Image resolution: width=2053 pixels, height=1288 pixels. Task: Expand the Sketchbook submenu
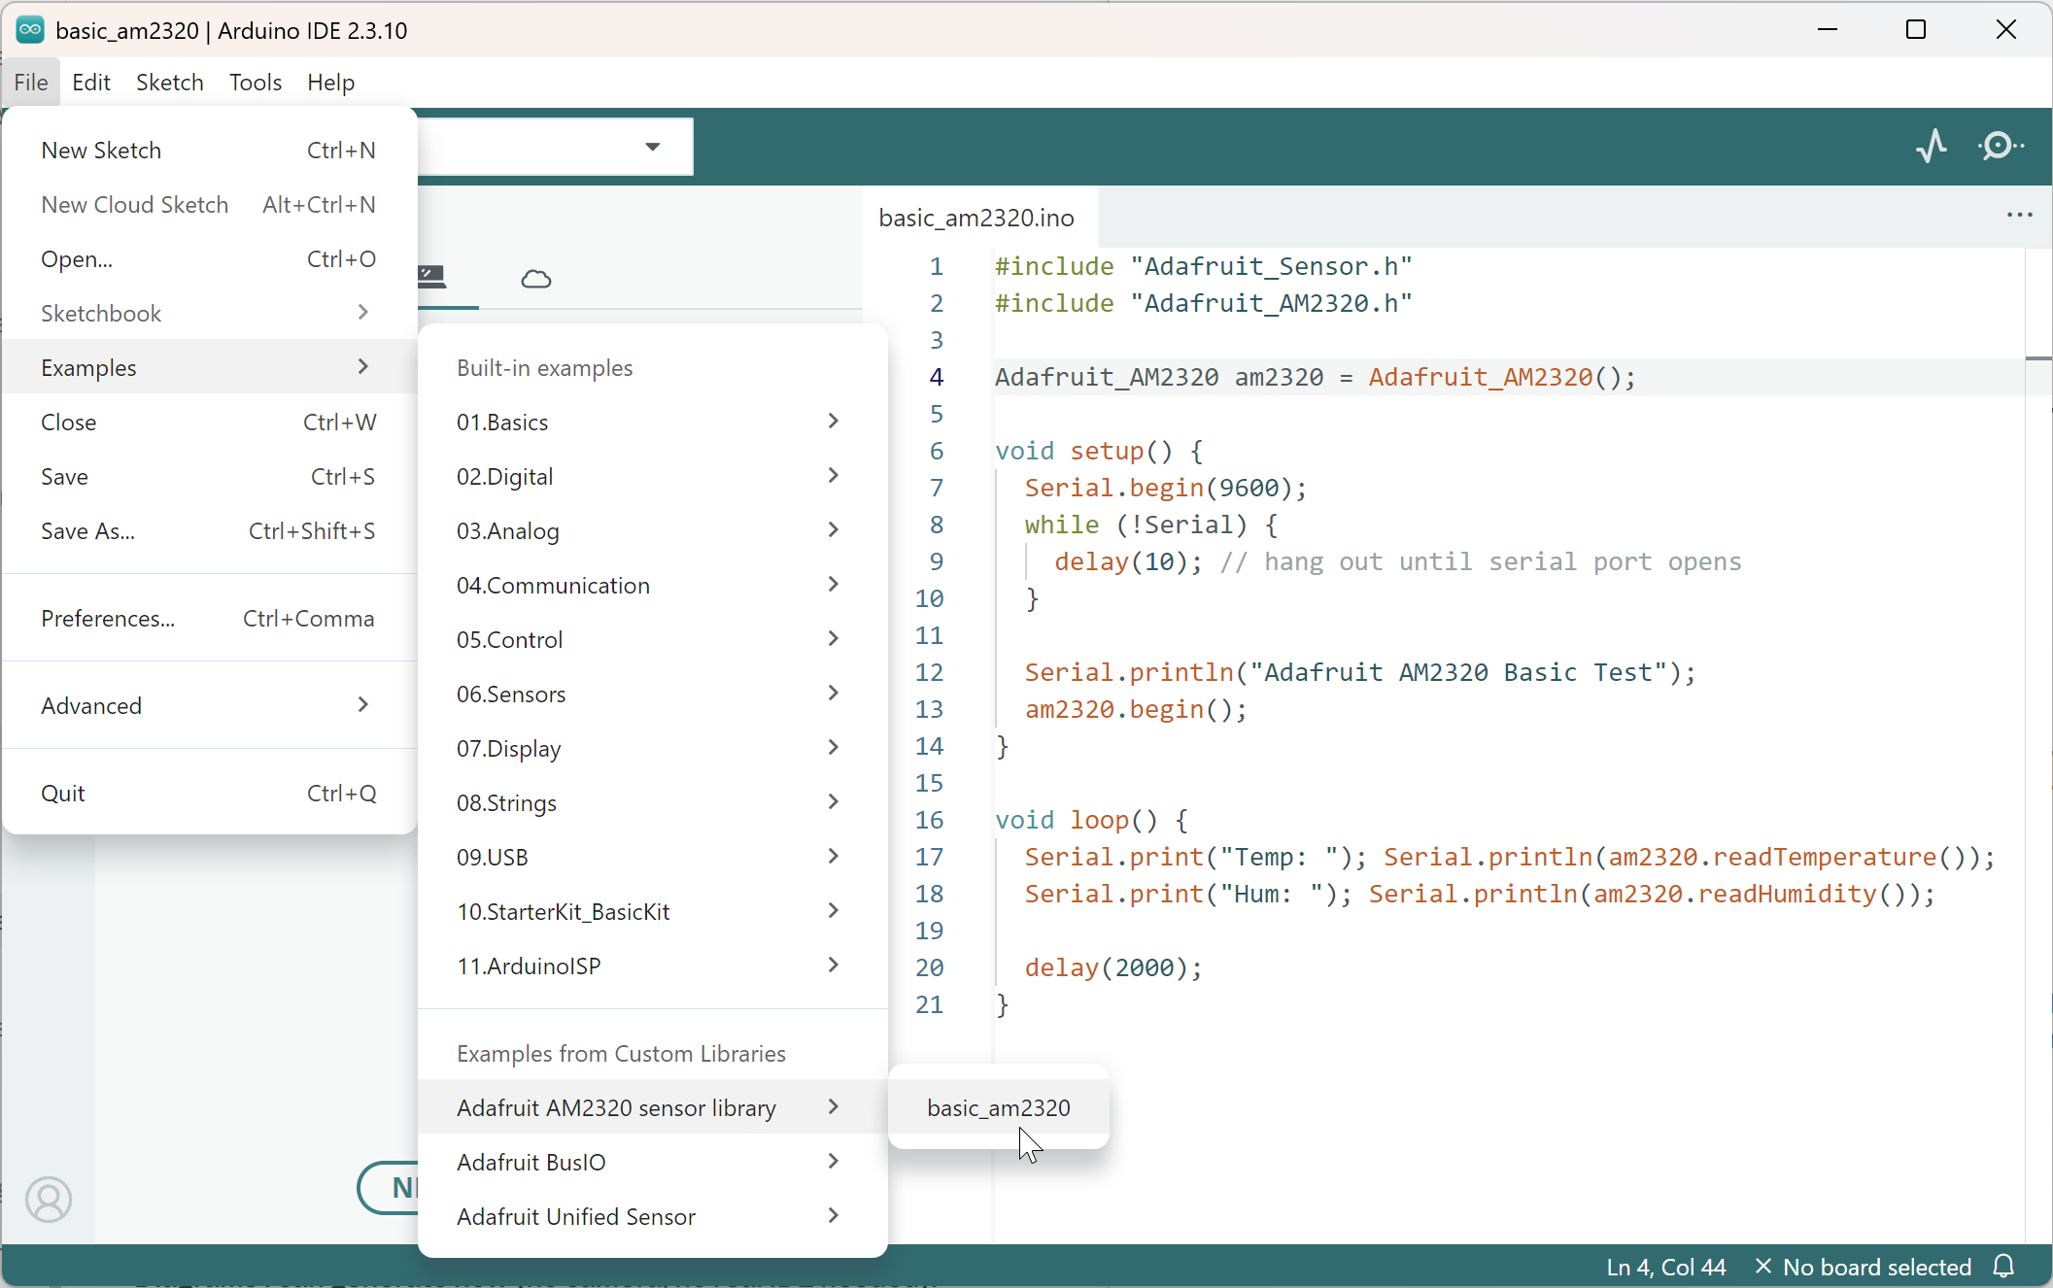point(210,313)
